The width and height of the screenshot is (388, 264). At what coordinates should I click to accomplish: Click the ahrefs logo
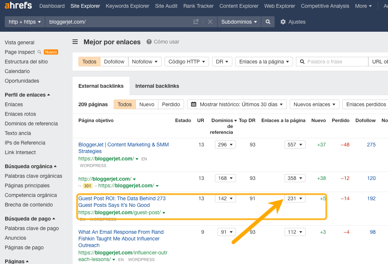pos(17,6)
